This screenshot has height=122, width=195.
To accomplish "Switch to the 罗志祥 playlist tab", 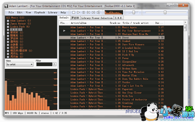I will 75,18.
